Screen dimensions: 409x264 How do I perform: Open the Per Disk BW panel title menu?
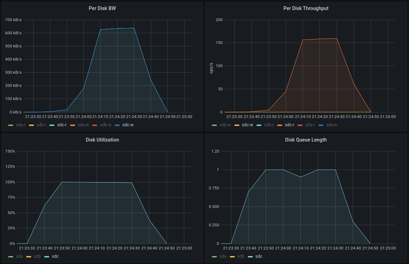[102, 8]
